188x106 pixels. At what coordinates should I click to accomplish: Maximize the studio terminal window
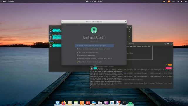point(172,44)
